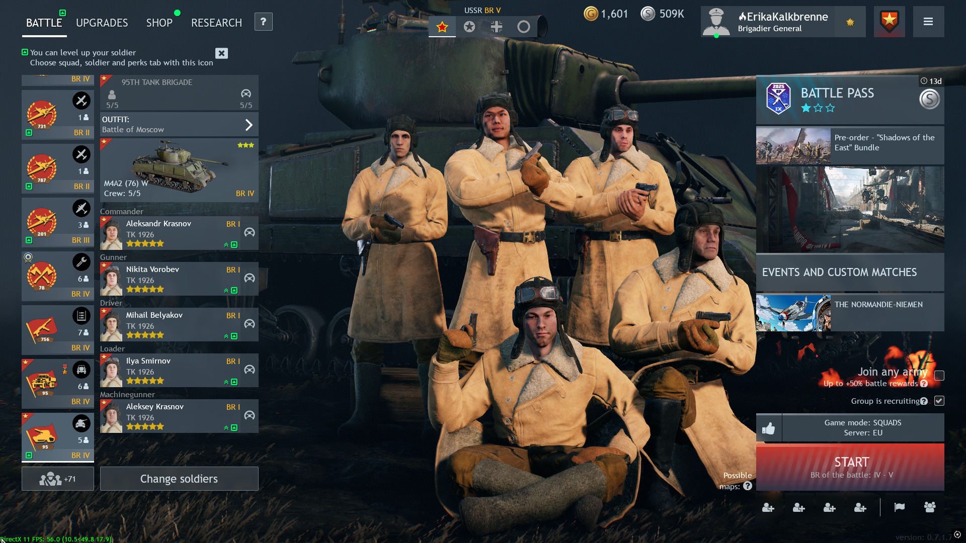Click the first invite player icon
This screenshot has width=966, height=543.
click(768, 508)
